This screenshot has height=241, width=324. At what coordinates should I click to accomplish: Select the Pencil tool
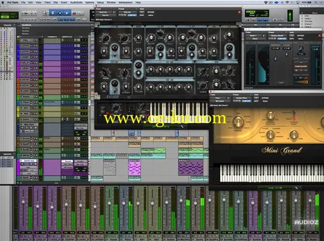81,13
